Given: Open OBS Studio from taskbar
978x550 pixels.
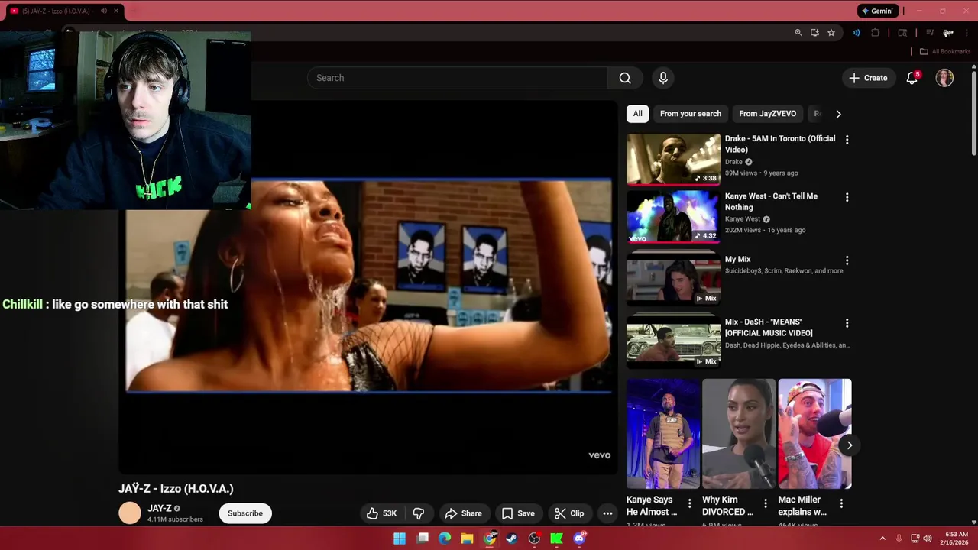Looking at the screenshot, I should [534, 539].
